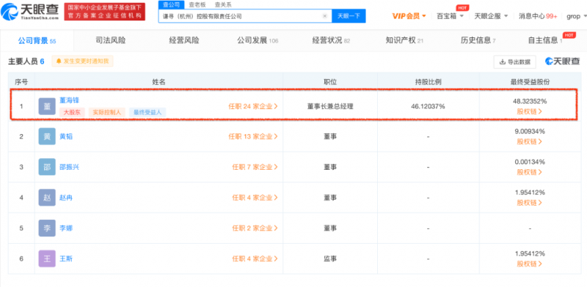Open 天眼企服 dropdown menu
587x287 pixels.
point(491,16)
